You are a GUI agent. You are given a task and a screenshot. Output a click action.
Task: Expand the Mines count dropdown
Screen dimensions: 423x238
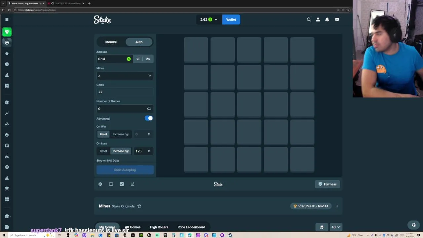[x=125, y=76]
